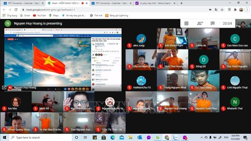
Task: Open the system clock and date
Action: coord(235,138)
